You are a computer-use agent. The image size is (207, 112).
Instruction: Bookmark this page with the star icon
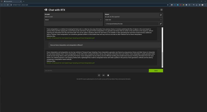pyautogui.click(x=168, y=5)
